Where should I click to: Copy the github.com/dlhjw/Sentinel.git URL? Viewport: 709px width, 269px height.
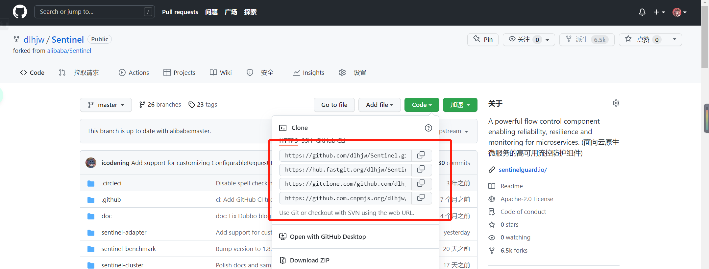coord(421,155)
